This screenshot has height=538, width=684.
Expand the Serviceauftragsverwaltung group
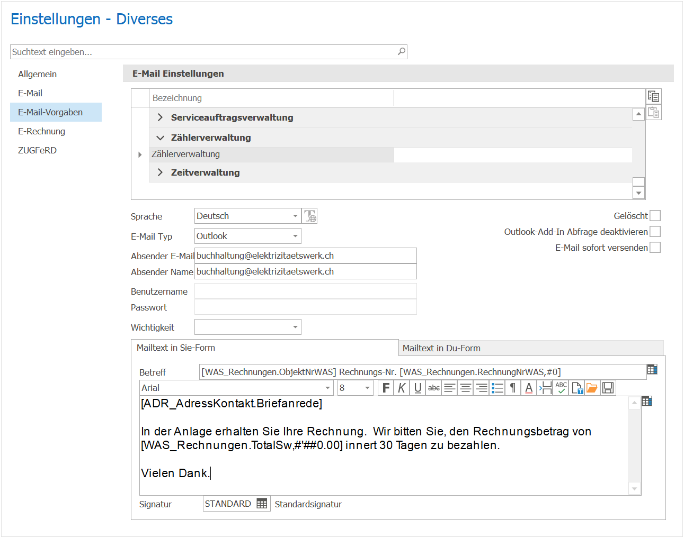pos(160,117)
